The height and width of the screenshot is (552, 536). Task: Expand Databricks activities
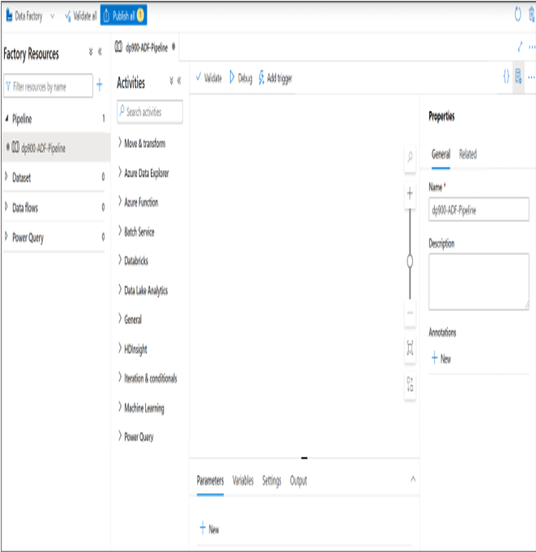click(x=133, y=260)
